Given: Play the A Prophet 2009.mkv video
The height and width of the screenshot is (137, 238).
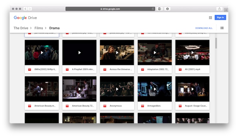Looking at the screenshot, I should point(79,52).
